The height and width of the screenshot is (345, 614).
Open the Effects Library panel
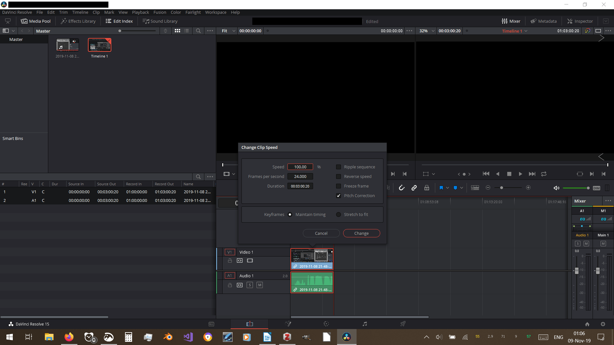pyautogui.click(x=78, y=21)
